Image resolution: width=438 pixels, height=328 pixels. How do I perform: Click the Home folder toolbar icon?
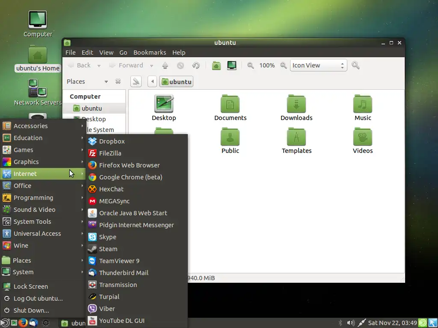tap(216, 65)
